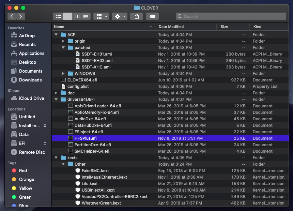Select the Untitled disk in Locations

[27, 117]
